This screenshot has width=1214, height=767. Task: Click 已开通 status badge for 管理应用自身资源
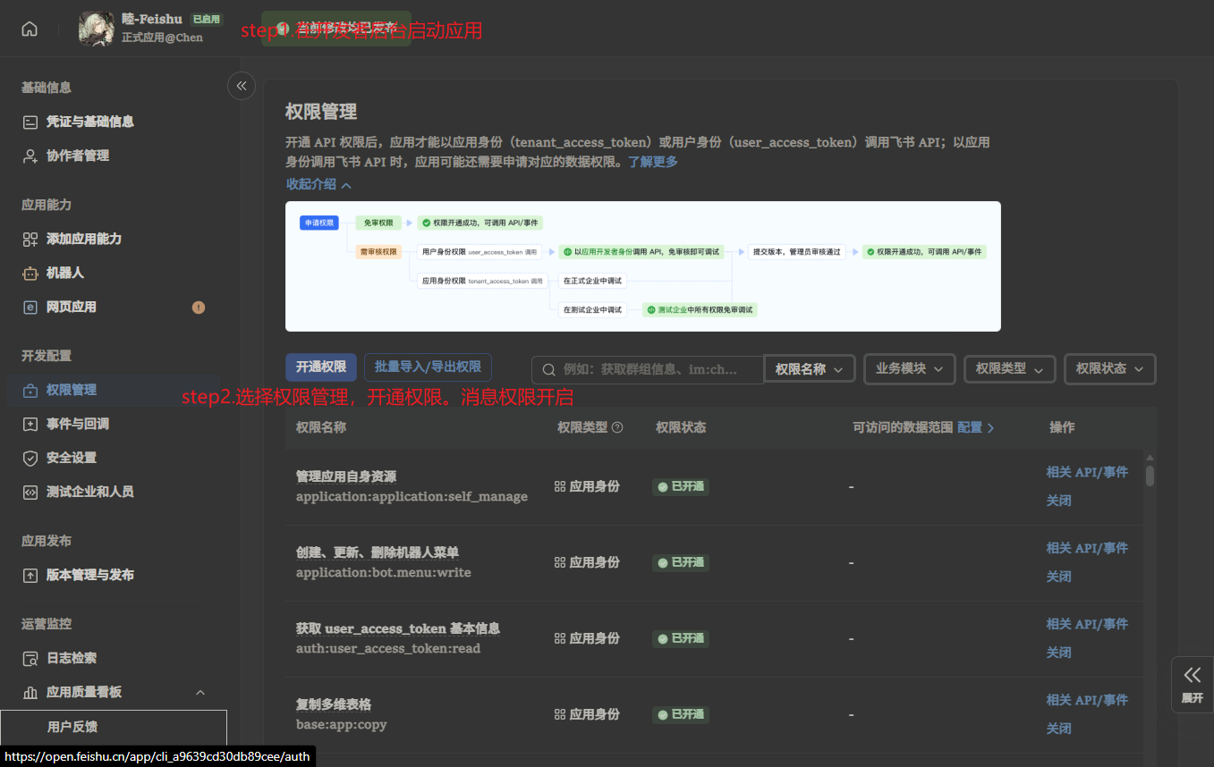pyautogui.click(x=681, y=487)
